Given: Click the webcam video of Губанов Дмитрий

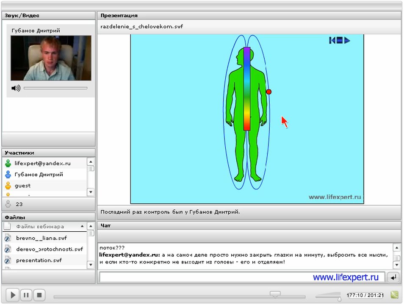Looking at the screenshot, I should click(51, 58).
